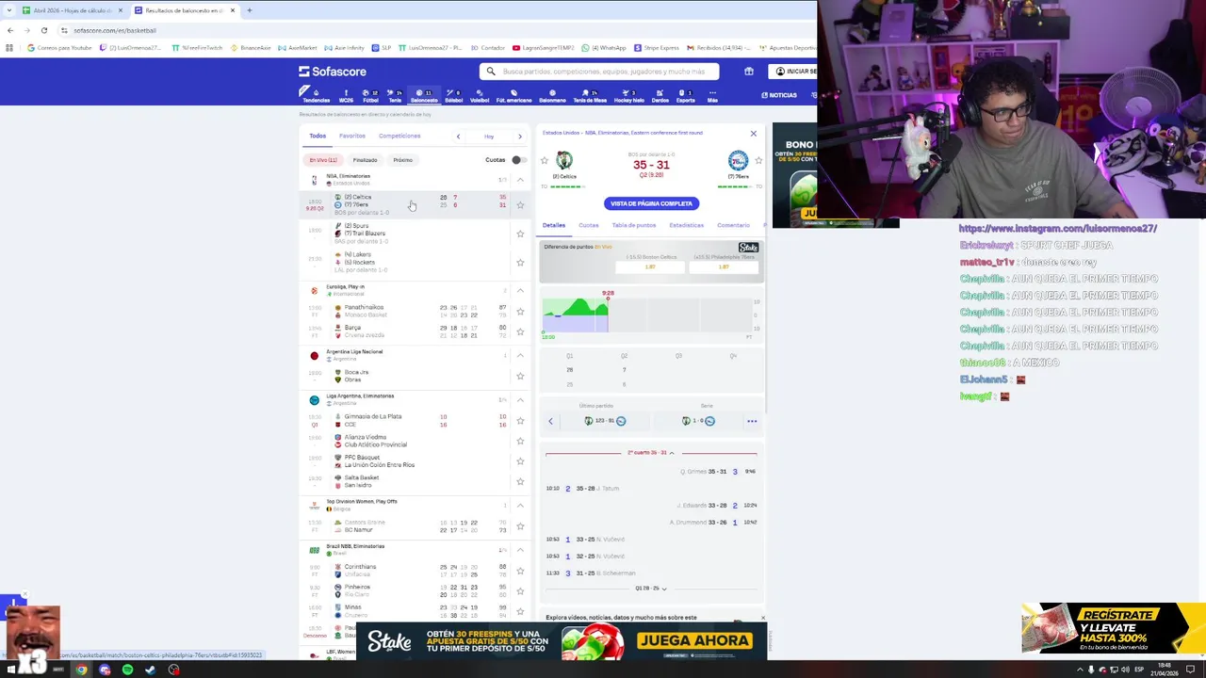
Task: Open the Cuotas tab in match details
Action: 589,226
